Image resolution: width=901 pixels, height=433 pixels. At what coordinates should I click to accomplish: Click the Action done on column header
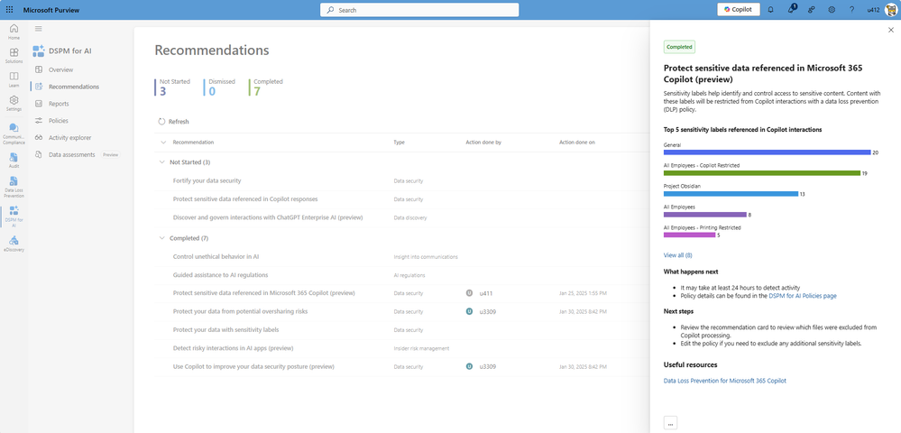[x=577, y=142]
